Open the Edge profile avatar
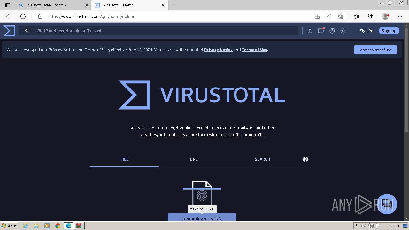 coord(386,16)
